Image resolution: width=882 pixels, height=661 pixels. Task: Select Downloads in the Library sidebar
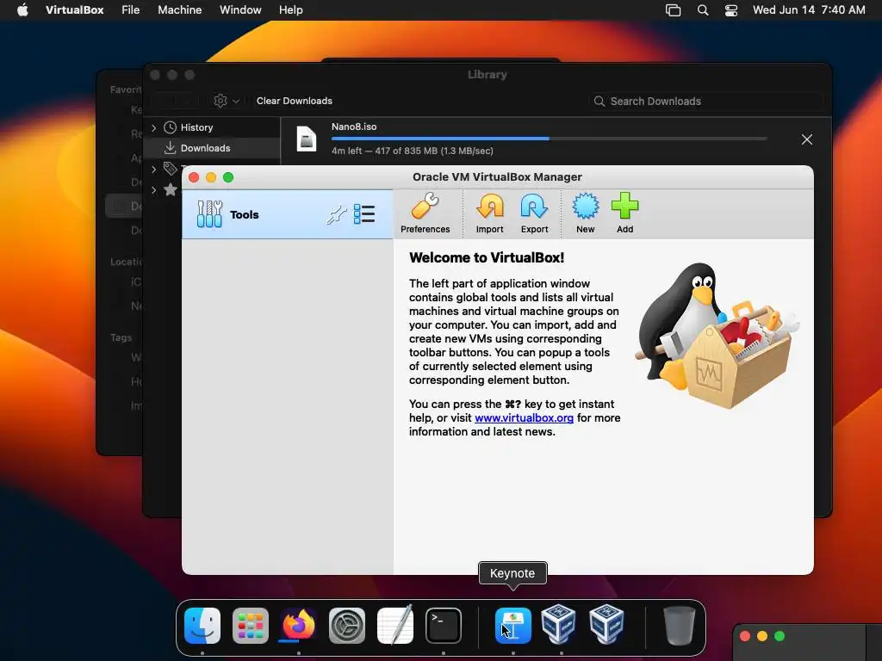pyautogui.click(x=213, y=148)
